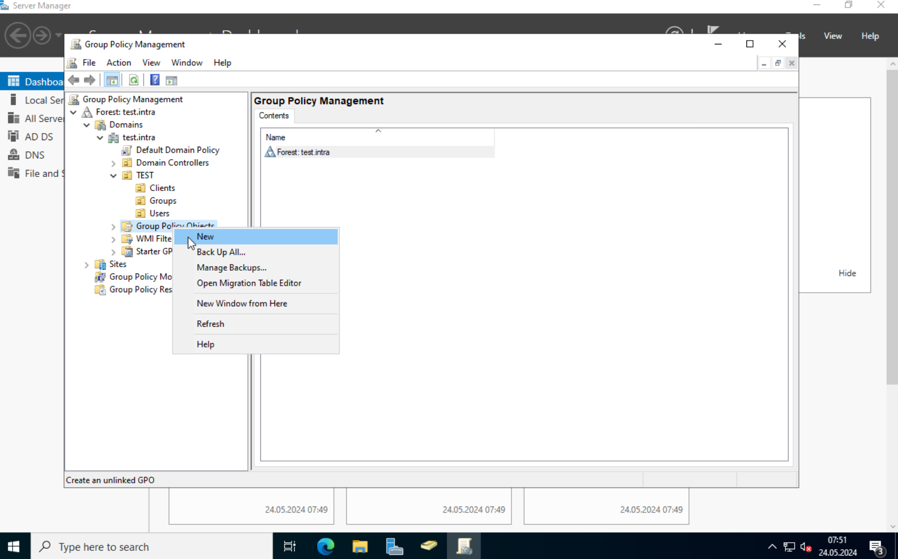Expand the WMI Filters node
The height and width of the screenshot is (559, 898).
tap(114, 239)
